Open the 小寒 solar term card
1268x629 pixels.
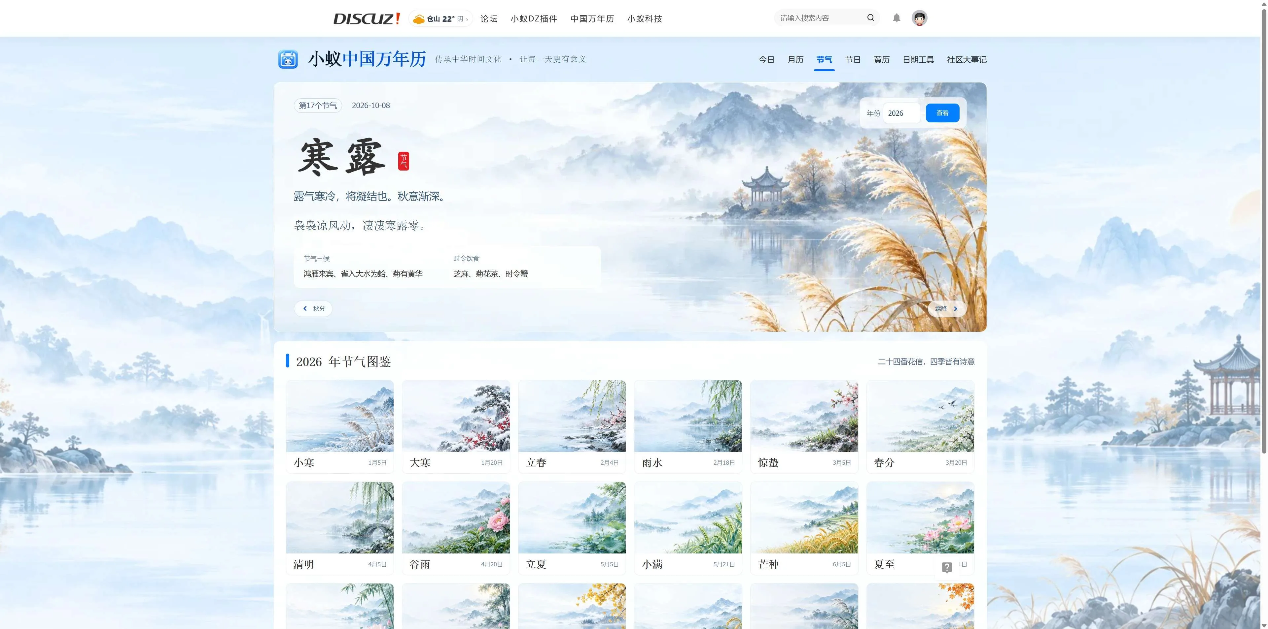(x=340, y=426)
